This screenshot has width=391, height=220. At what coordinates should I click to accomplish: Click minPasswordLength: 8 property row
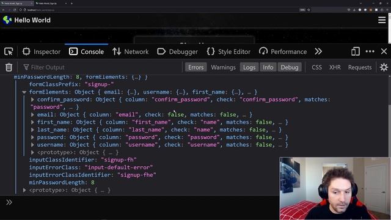point(62,182)
